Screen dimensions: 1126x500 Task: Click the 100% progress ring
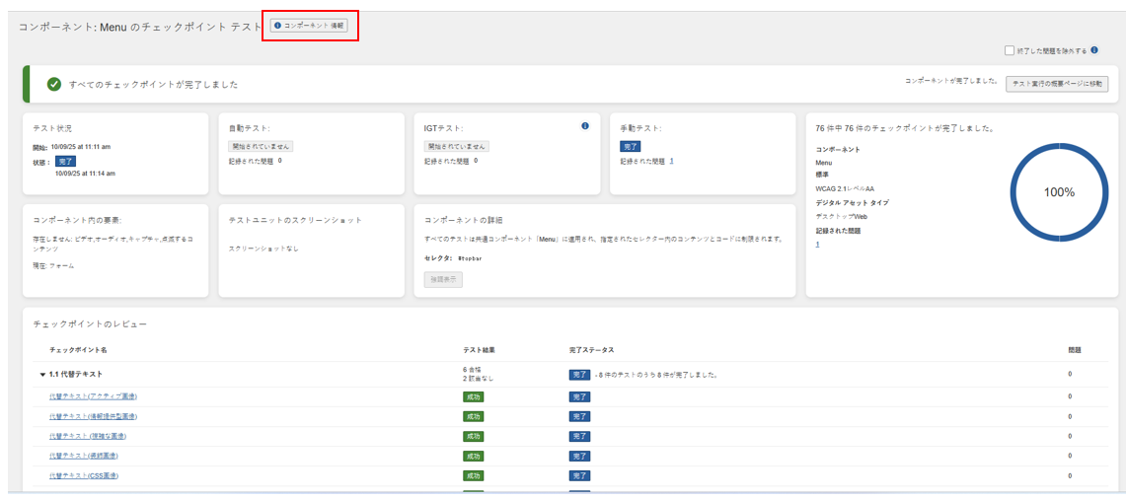point(1058,192)
